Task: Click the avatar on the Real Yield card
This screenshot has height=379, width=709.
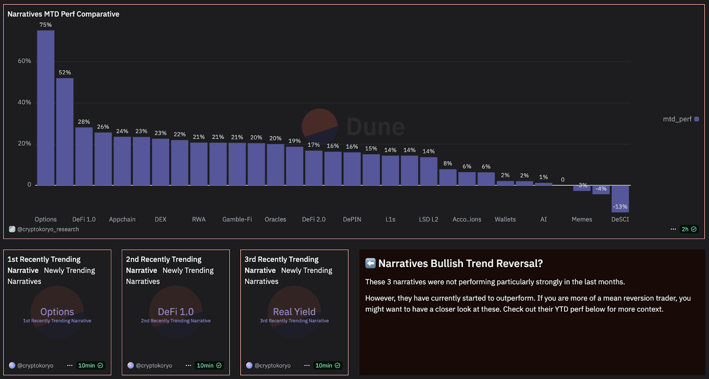Action: (x=249, y=365)
